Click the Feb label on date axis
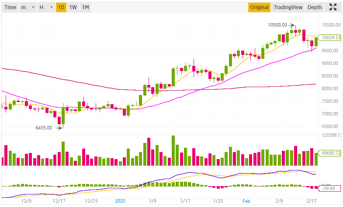The width and height of the screenshot is (343, 207). 246,201
